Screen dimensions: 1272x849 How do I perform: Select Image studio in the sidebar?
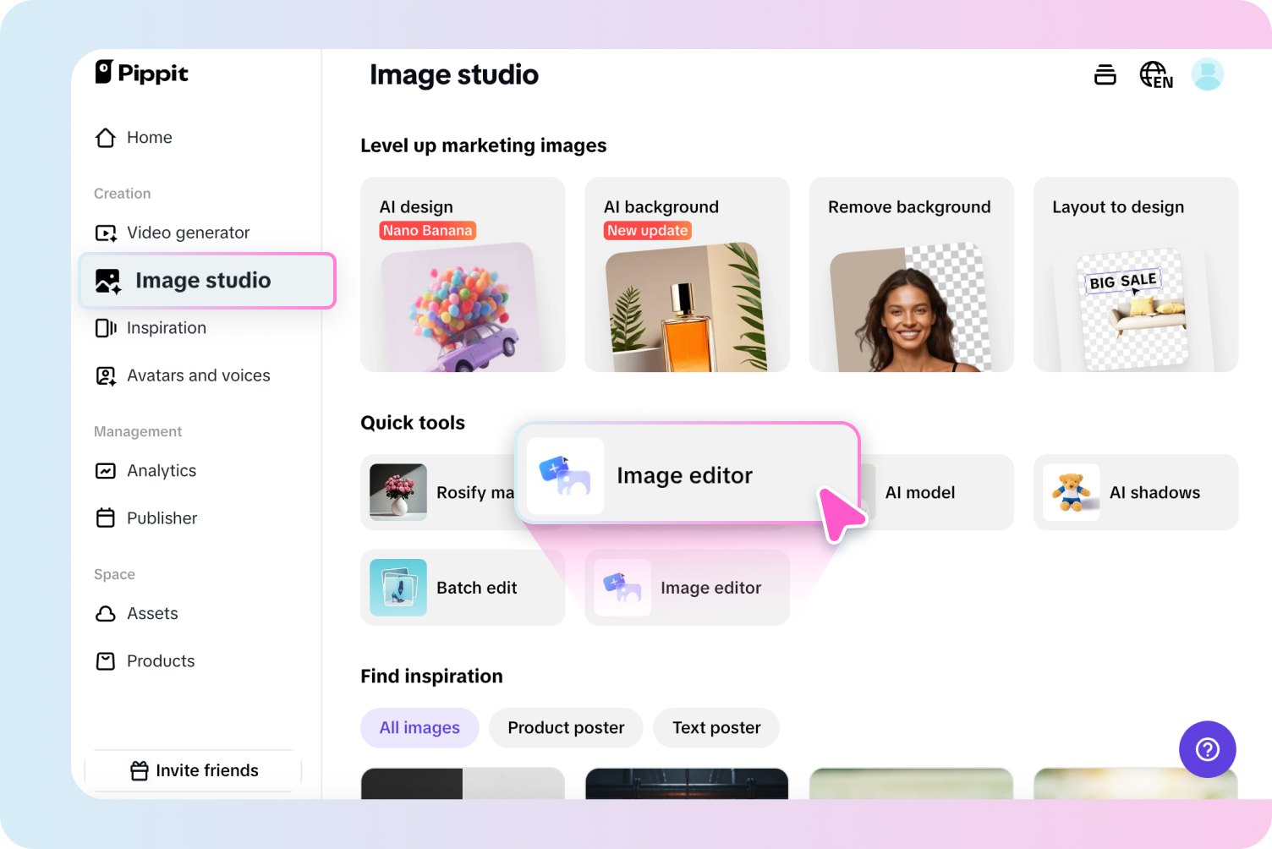tap(207, 281)
